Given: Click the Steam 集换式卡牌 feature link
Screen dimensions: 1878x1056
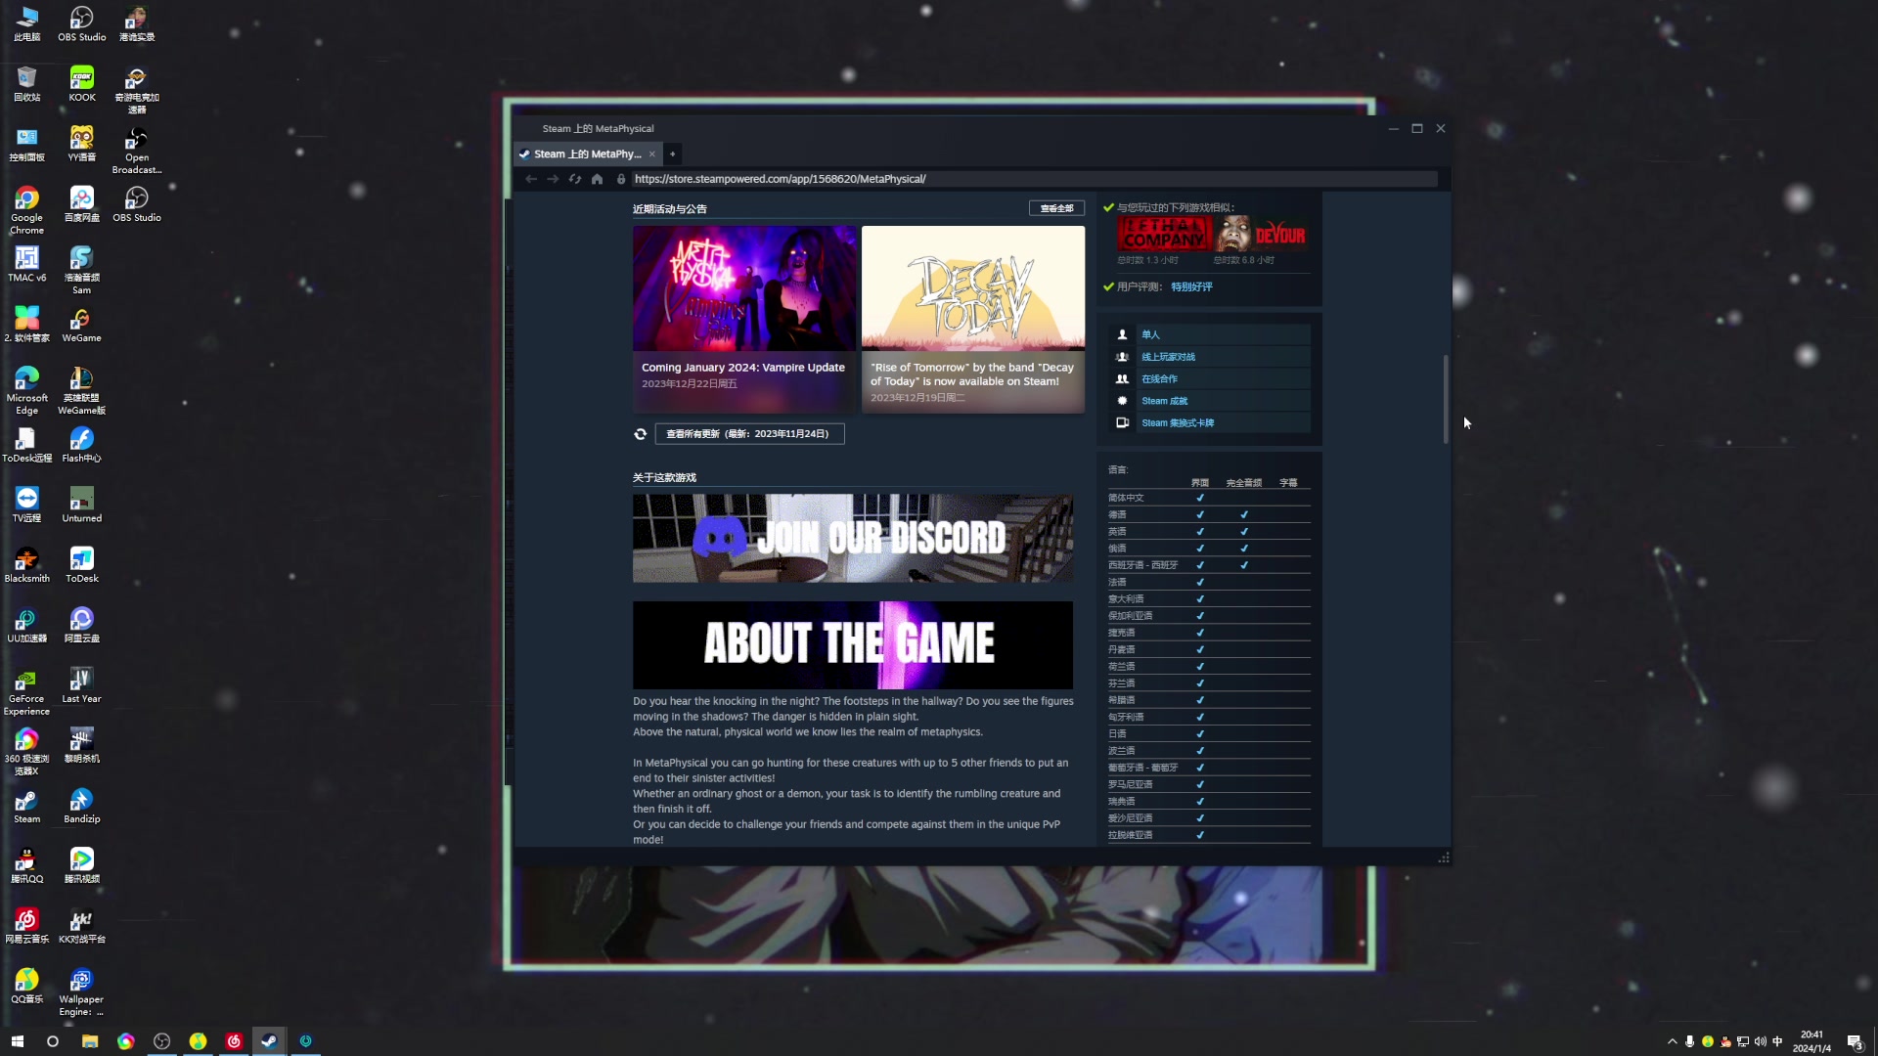Looking at the screenshot, I should (1178, 423).
